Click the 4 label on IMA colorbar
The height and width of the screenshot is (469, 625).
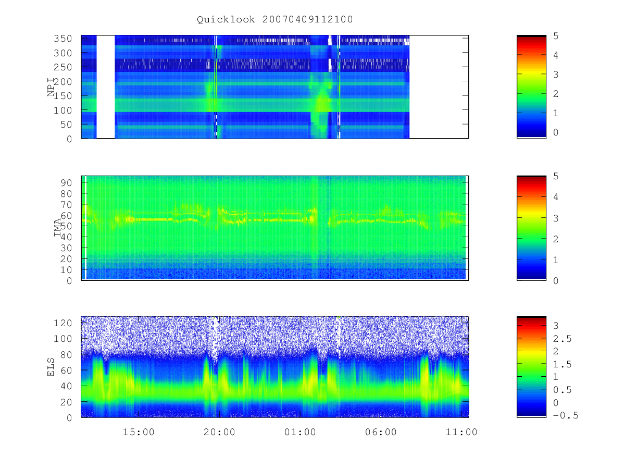[555, 197]
